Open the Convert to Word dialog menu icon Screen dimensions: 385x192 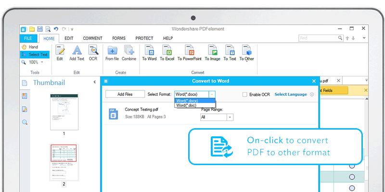pos(106,81)
